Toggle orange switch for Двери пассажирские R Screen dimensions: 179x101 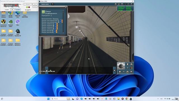[x=62, y=22]
